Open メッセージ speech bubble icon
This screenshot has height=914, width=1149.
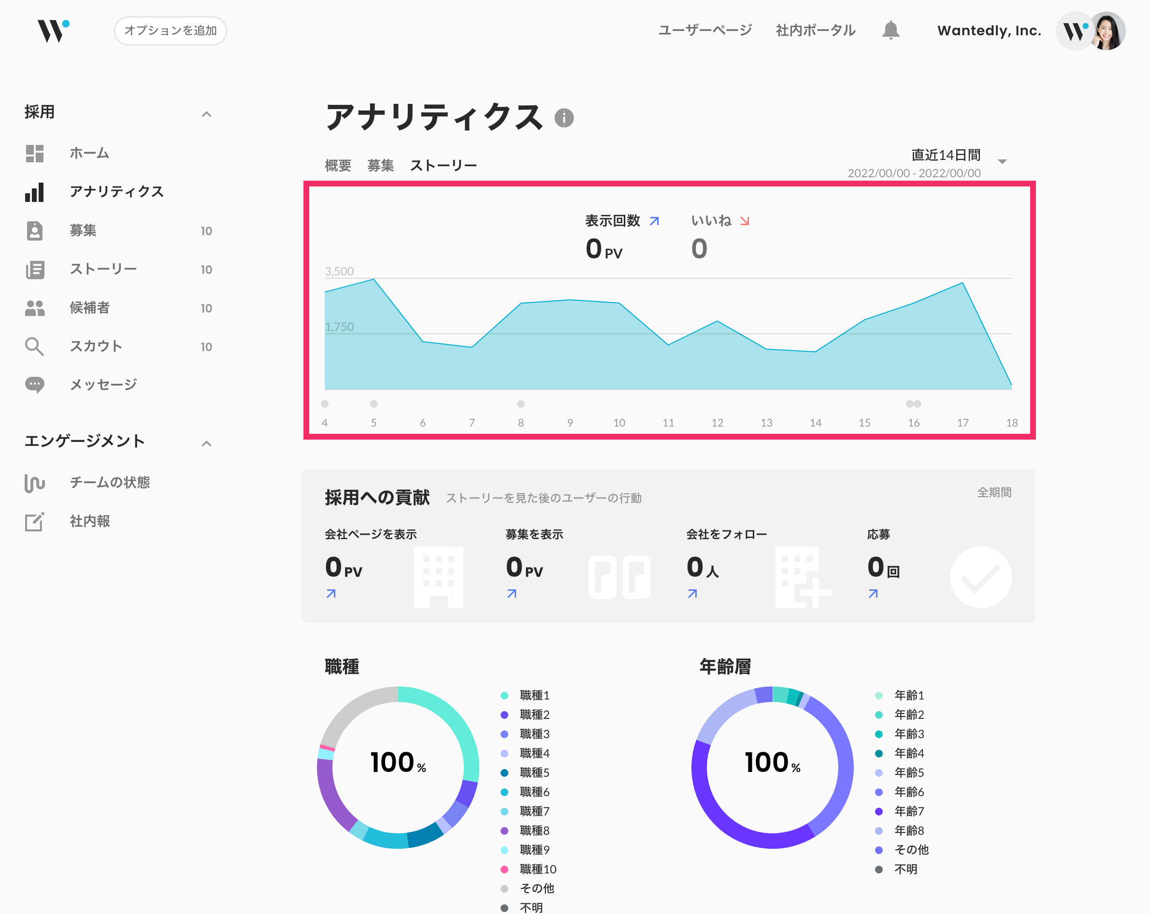coord(35,384)
